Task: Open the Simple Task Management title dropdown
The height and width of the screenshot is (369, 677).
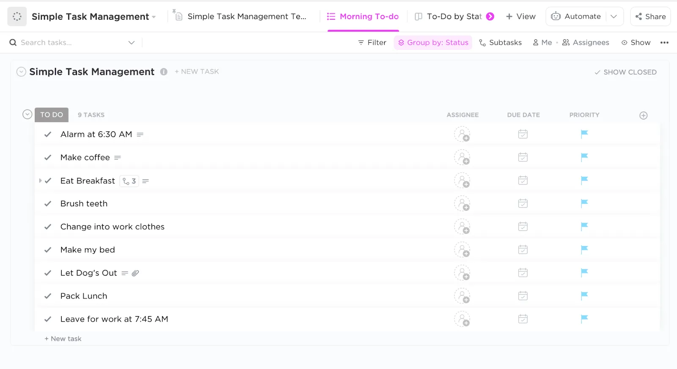Action: click(x=154, y=17)
